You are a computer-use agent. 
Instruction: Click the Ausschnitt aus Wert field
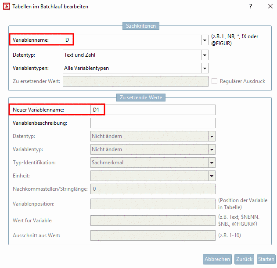pos(153,235)
